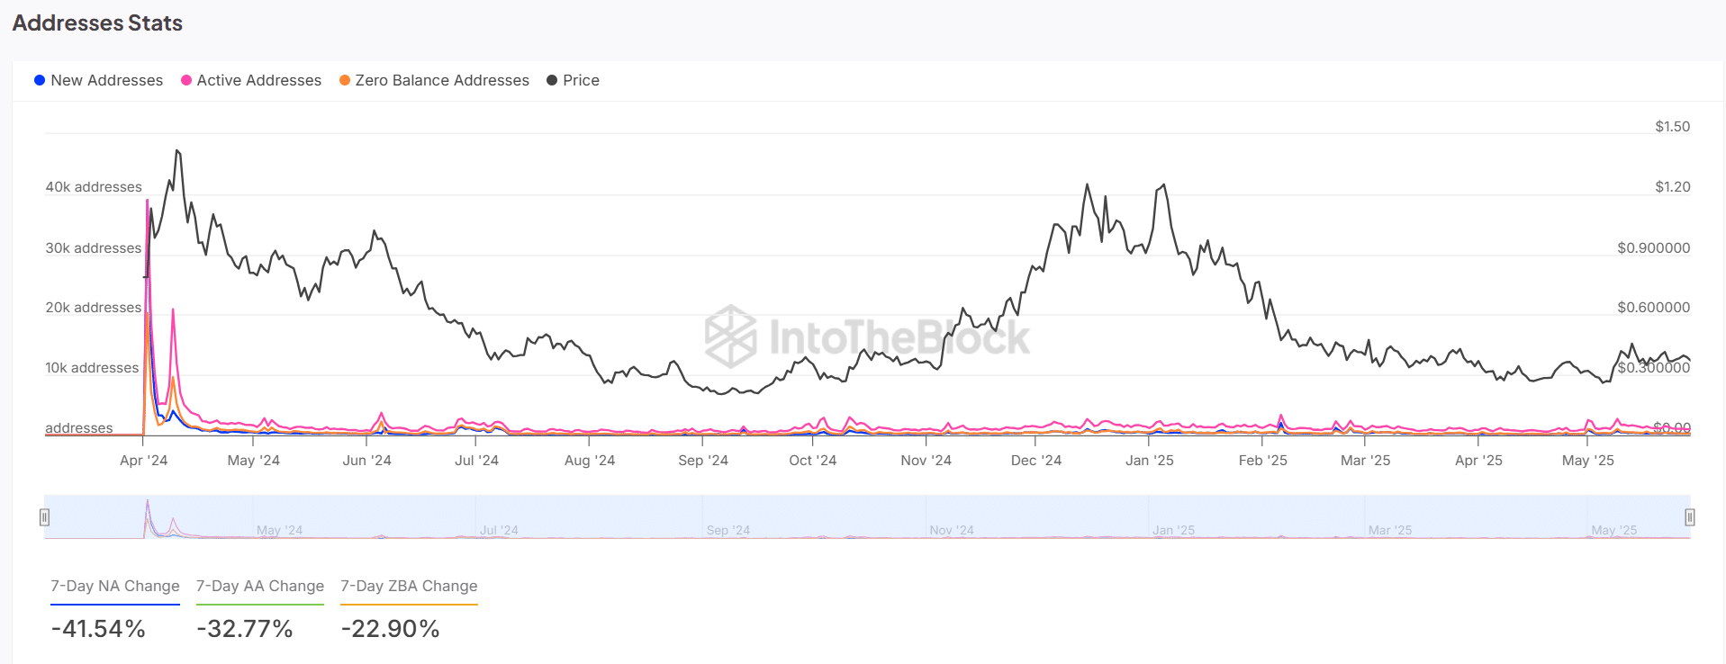Grab the left range navigator handle
This screenshot has width=1726, height=664.
[44, 517]
